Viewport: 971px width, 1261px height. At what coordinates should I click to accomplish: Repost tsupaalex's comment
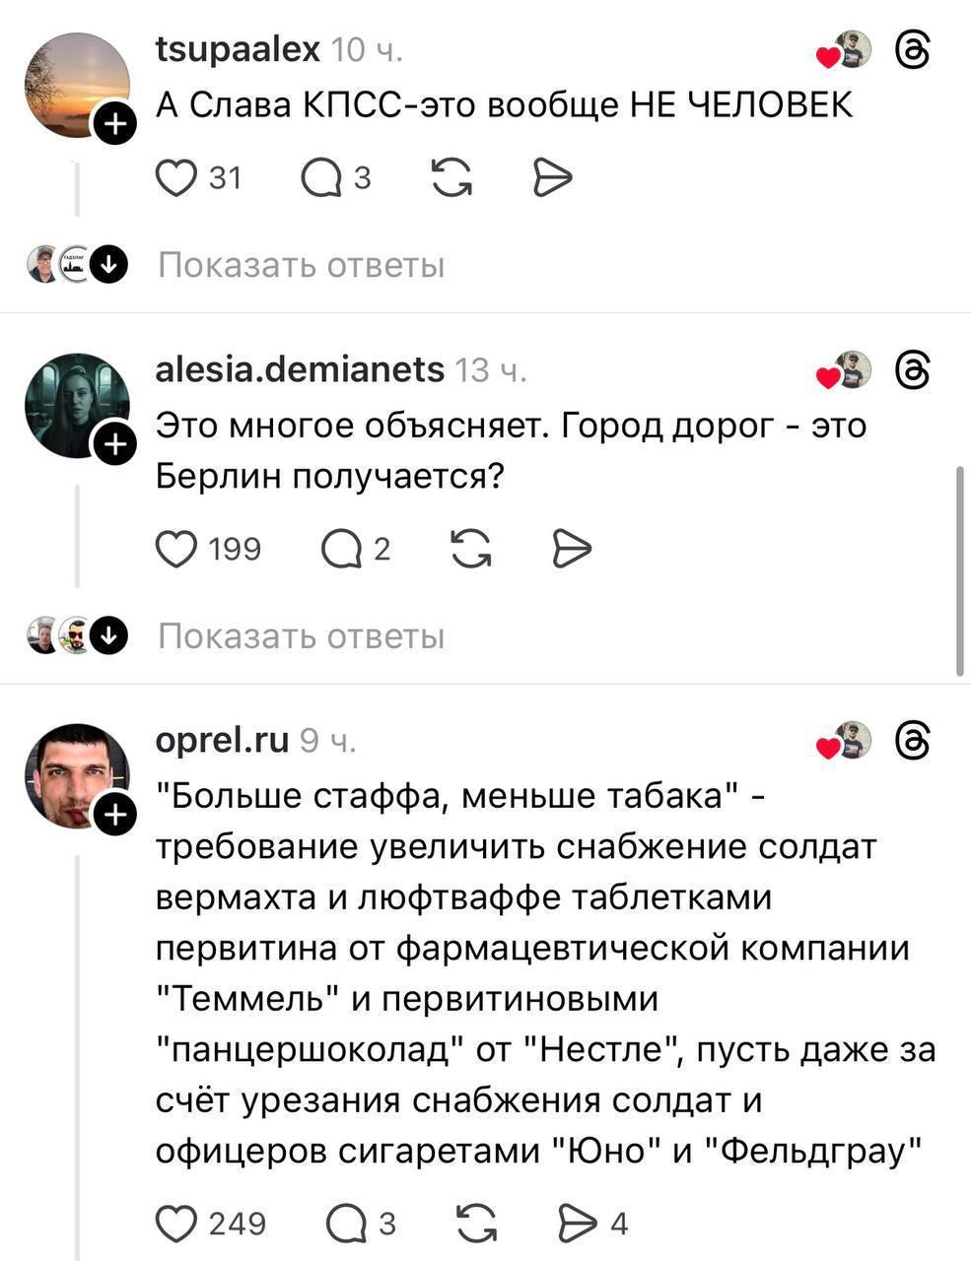pyautogui.click(x=451, y=178)
